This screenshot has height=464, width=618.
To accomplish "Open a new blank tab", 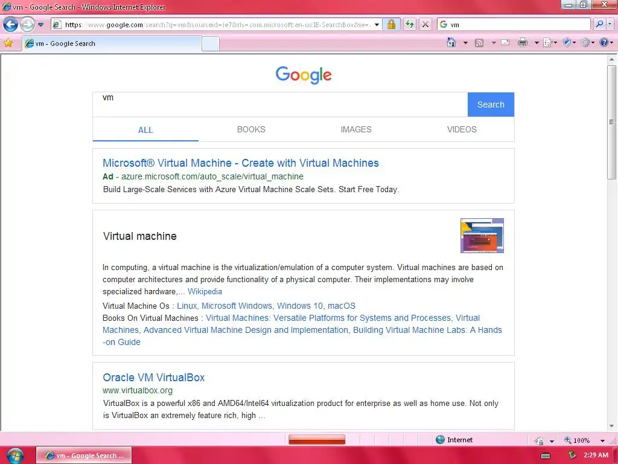I will click(x=211, y=43).
